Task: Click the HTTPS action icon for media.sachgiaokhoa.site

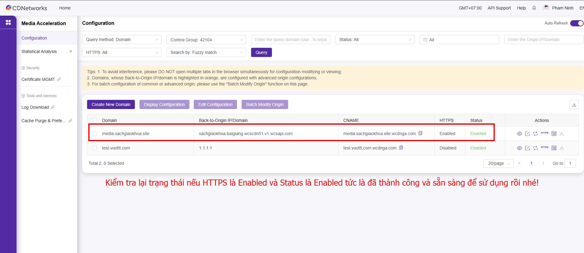Action: tap(544, 133)
